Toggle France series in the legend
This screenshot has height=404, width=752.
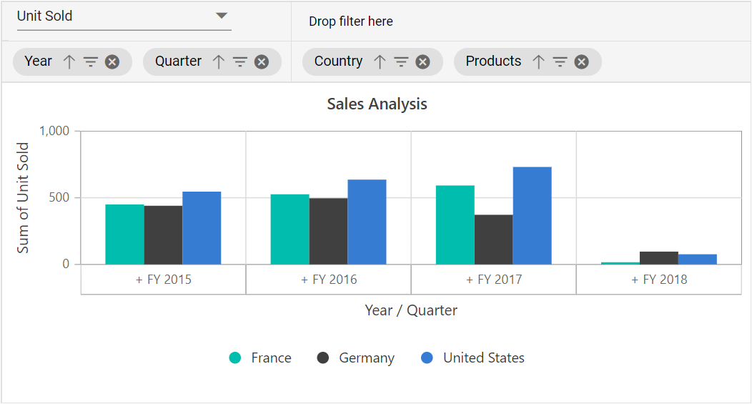tap(260, 358)
